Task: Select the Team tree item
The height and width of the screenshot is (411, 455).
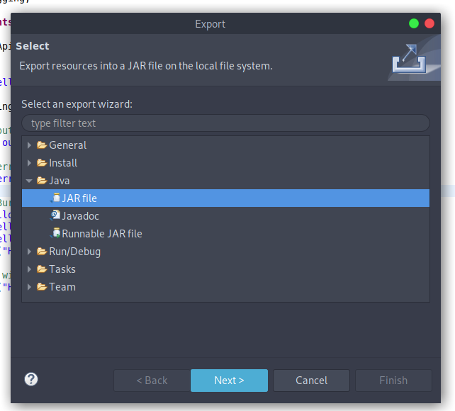Action: (62, 287)
